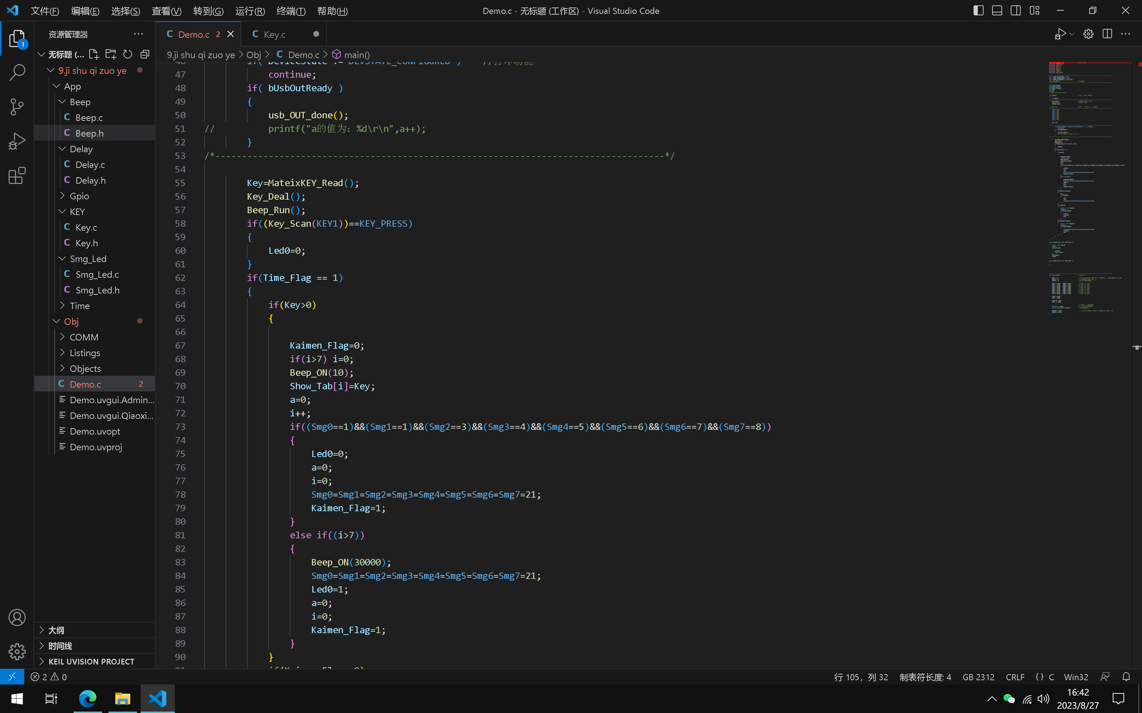Viewport: 1142px width, 713px height.
Task: Open the Accounts menu icon
Action: 17,617
